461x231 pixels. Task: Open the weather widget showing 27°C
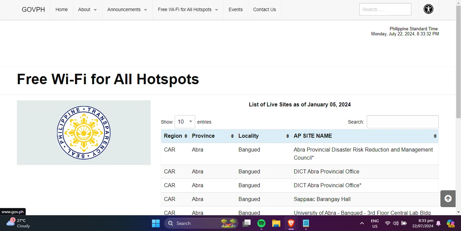point(19,223)
